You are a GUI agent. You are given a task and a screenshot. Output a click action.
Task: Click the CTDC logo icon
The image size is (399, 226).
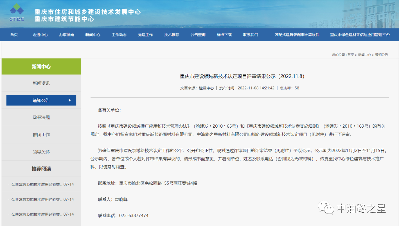pos(17,12)
